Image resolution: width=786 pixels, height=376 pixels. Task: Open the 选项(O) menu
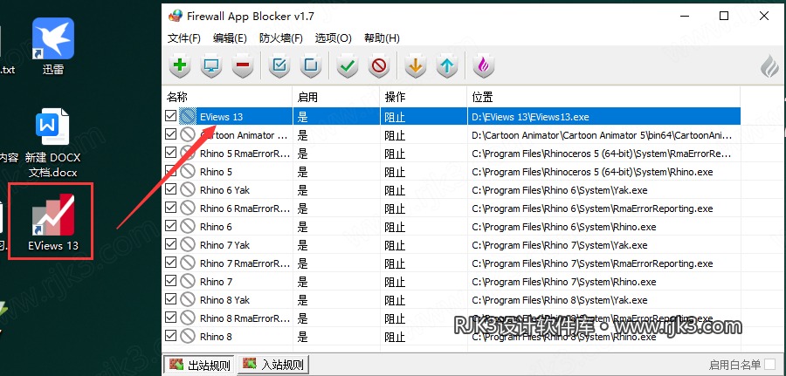pyautogui.click(x=334, y=38)
